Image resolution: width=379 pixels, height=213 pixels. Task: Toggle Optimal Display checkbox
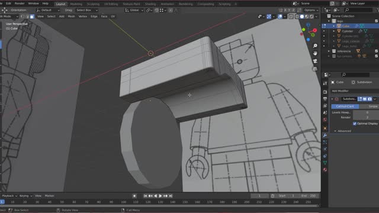click(355, 124)
